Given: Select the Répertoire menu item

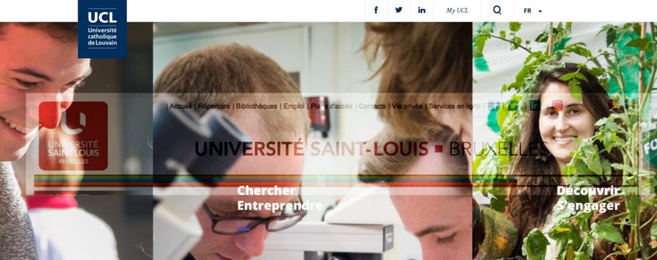Looking at the screenshot, I should tap(214, 106).
